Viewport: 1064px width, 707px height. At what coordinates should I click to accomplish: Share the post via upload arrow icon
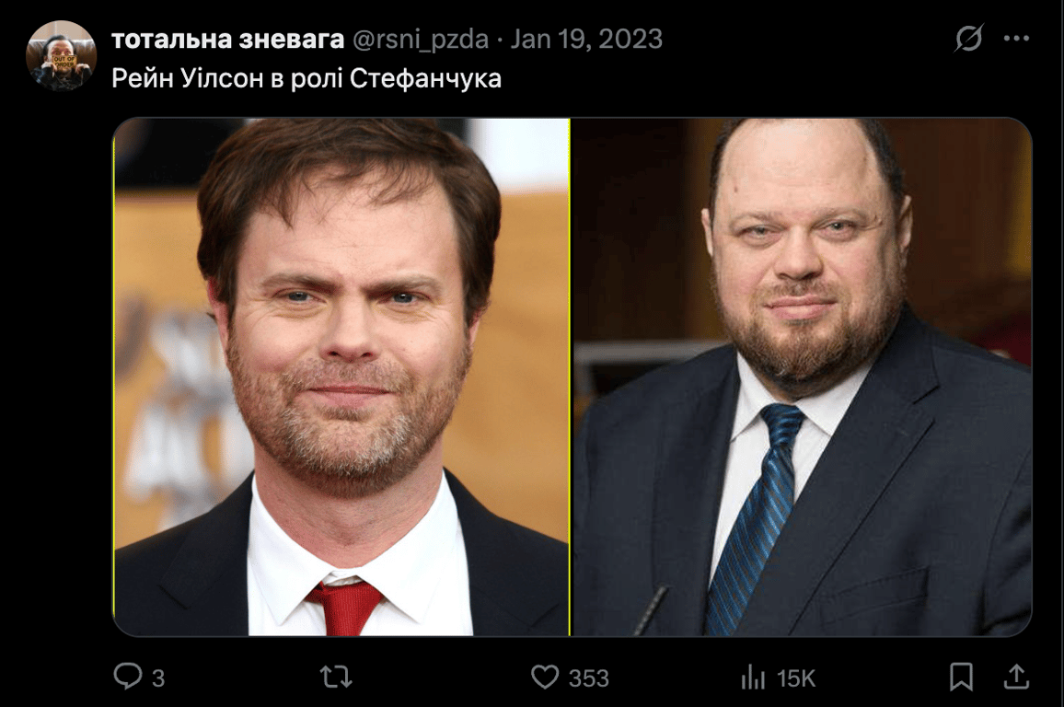[x=1016, y=677]
